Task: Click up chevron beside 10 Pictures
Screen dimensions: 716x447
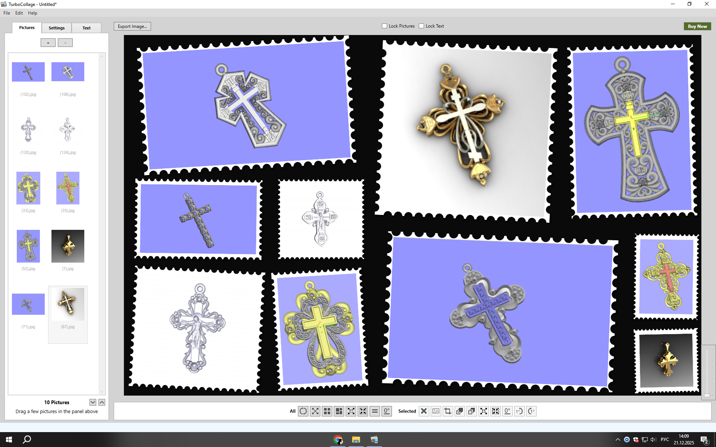Action: pyautogui.click(x=102, y=402)
